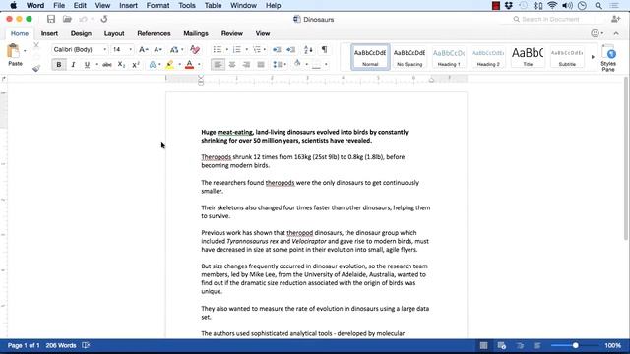This screenshot has width=630, height=354.
Task: Open the multilevel list dropdown
Action: click(x=265, y=50)
